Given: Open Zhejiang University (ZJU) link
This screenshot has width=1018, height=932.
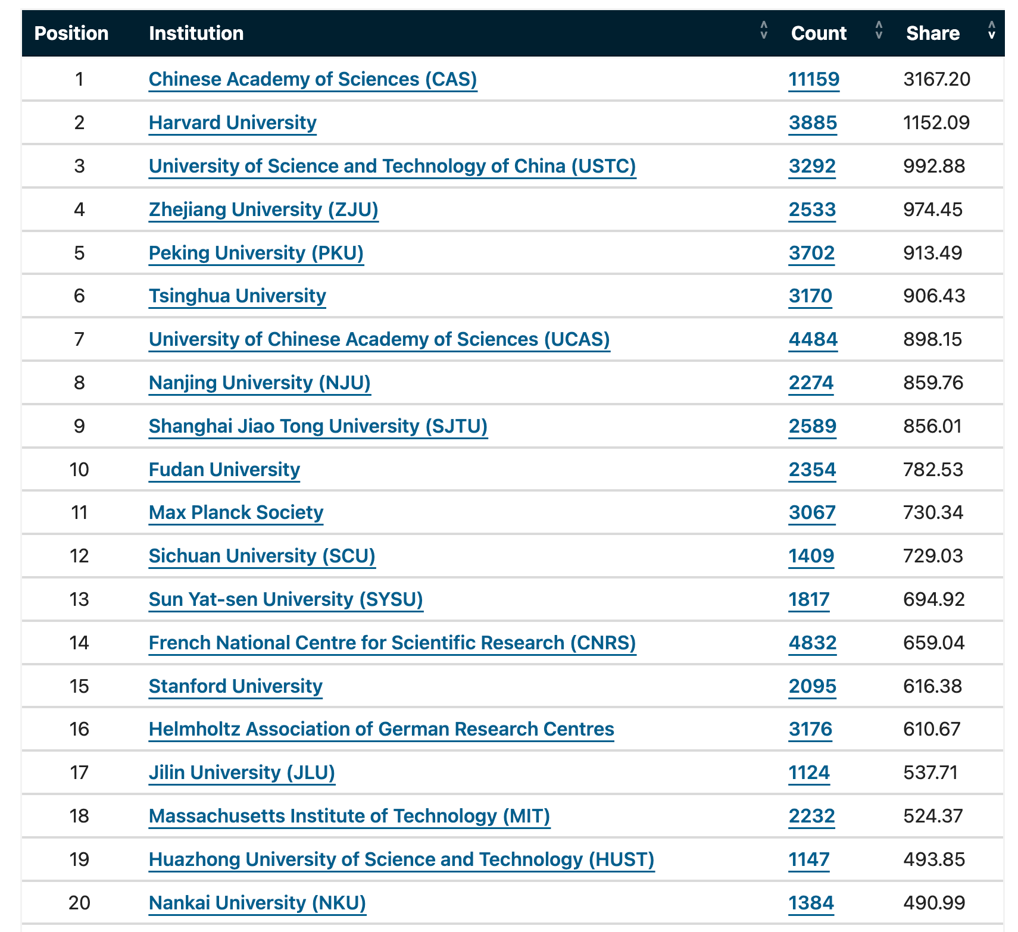Looking at the screenshot, I should click(x=263, y=209).
